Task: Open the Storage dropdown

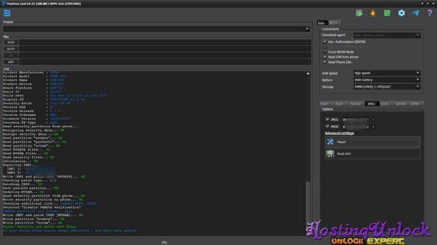Action: [x=387, y=87]
